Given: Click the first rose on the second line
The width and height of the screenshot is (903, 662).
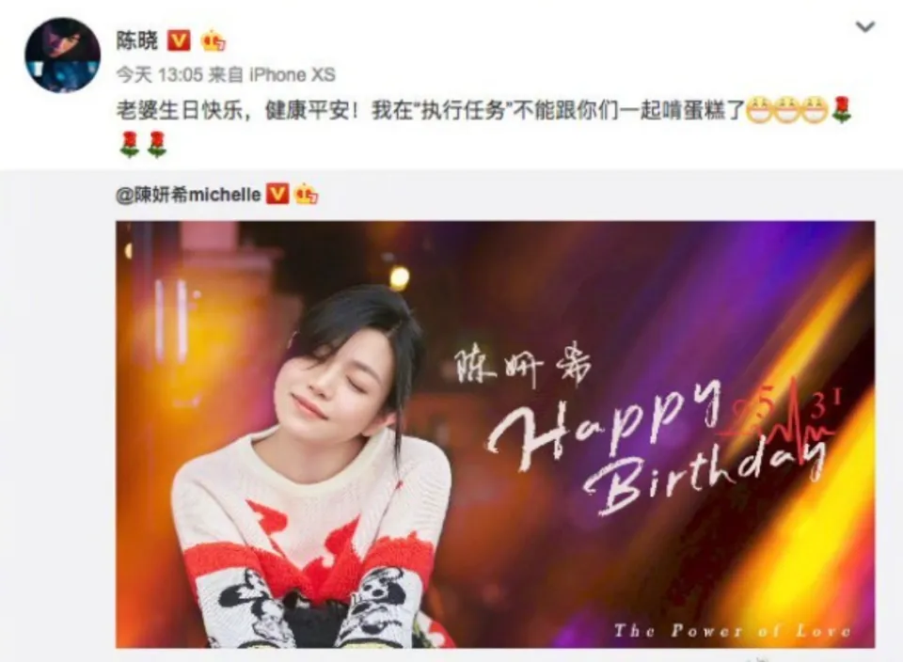Looking at the screenshot, I should [130, 145].
